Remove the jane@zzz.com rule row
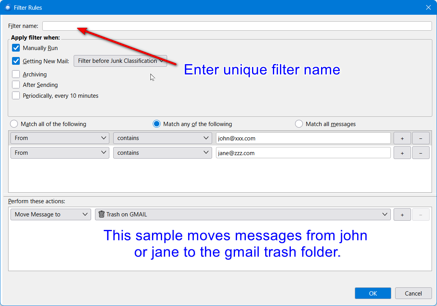Viewport: 437px width, 306px height. pos(421,153)
